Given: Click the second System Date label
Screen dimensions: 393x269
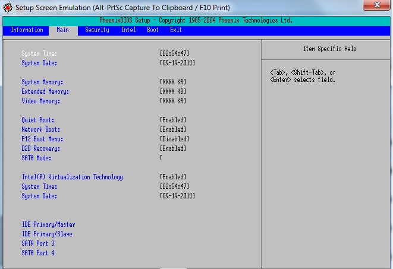Looking at the screenshot, I should [x=39, y=196].
